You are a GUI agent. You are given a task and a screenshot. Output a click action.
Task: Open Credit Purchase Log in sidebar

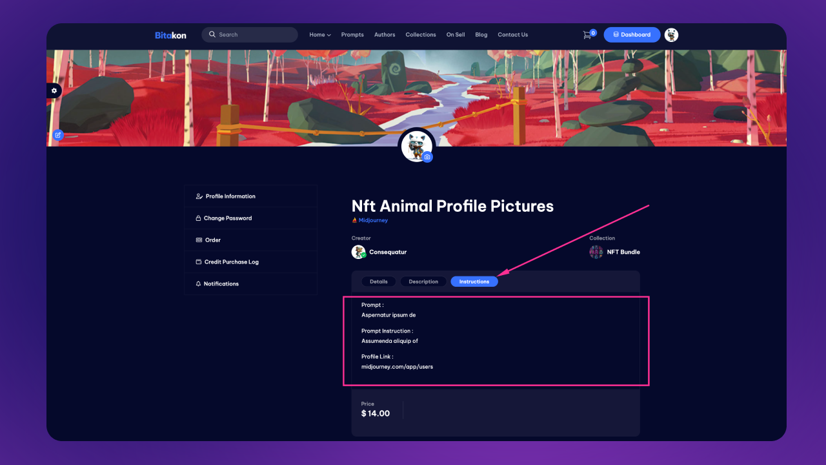pos(250,262)
